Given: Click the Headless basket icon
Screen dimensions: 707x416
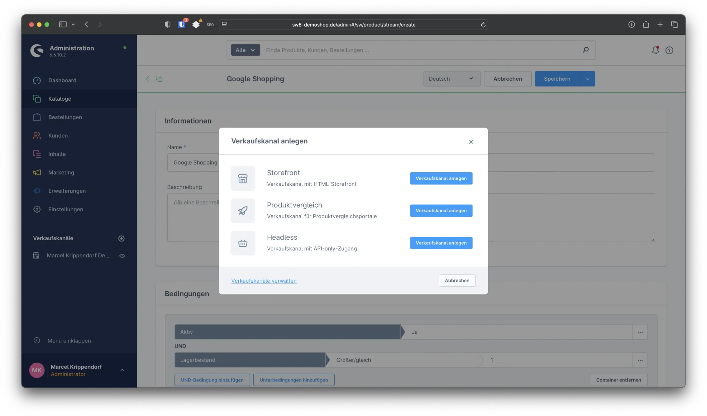Looking at the screenshot, I should pos(243,243).
